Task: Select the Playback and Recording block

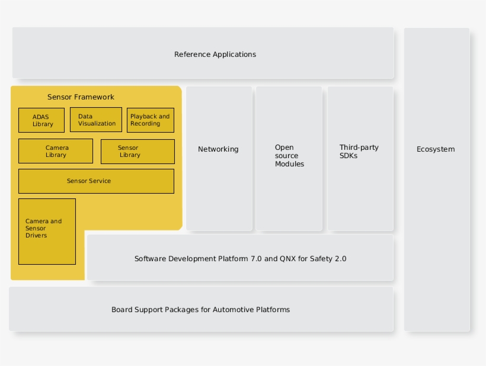Action: (x=150, y=120)
